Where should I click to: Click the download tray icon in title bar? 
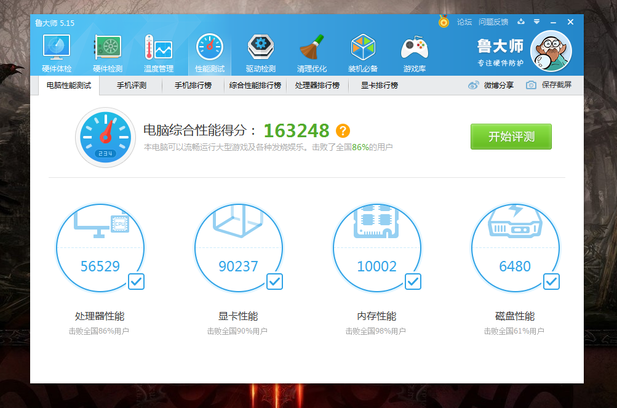pyautogui.click(x=521, y=22)
